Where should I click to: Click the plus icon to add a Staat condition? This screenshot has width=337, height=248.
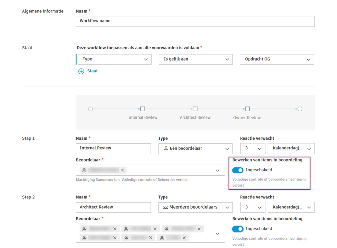[81, 71]
